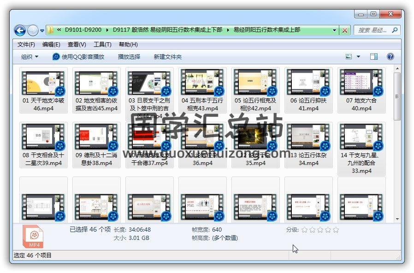The image size is (414, 273).
Task: Select the 07 地支六合 40.mp4 video
Action: (x=361, y=91)
